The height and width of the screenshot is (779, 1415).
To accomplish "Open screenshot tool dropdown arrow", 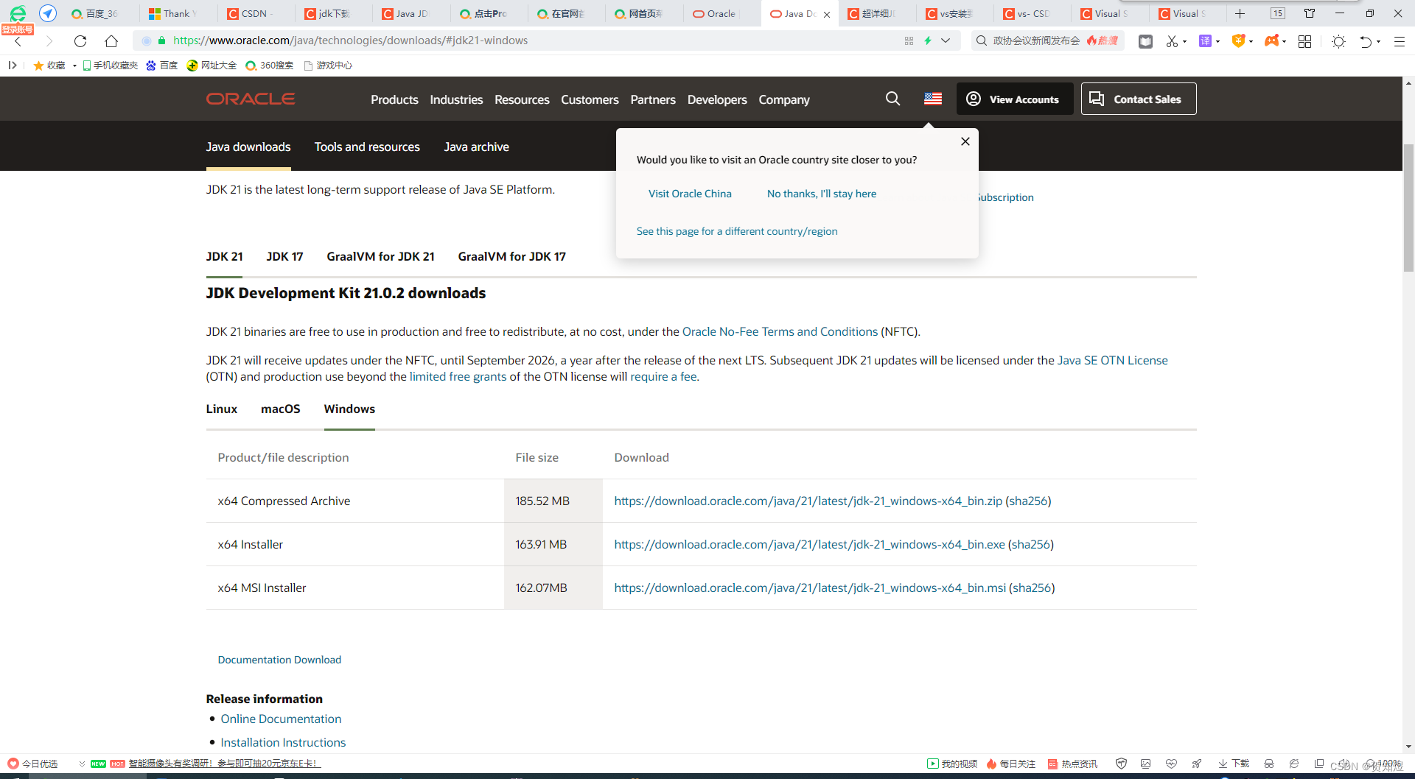I will tap(1184, 42).
